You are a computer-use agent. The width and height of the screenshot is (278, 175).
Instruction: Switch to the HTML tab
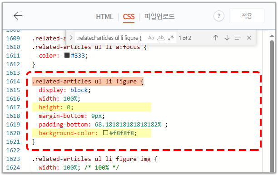[104, 17]
